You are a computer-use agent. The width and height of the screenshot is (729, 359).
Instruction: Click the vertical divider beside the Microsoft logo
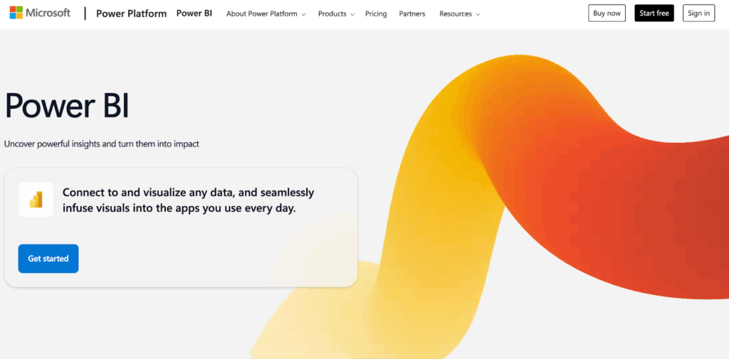85,14
